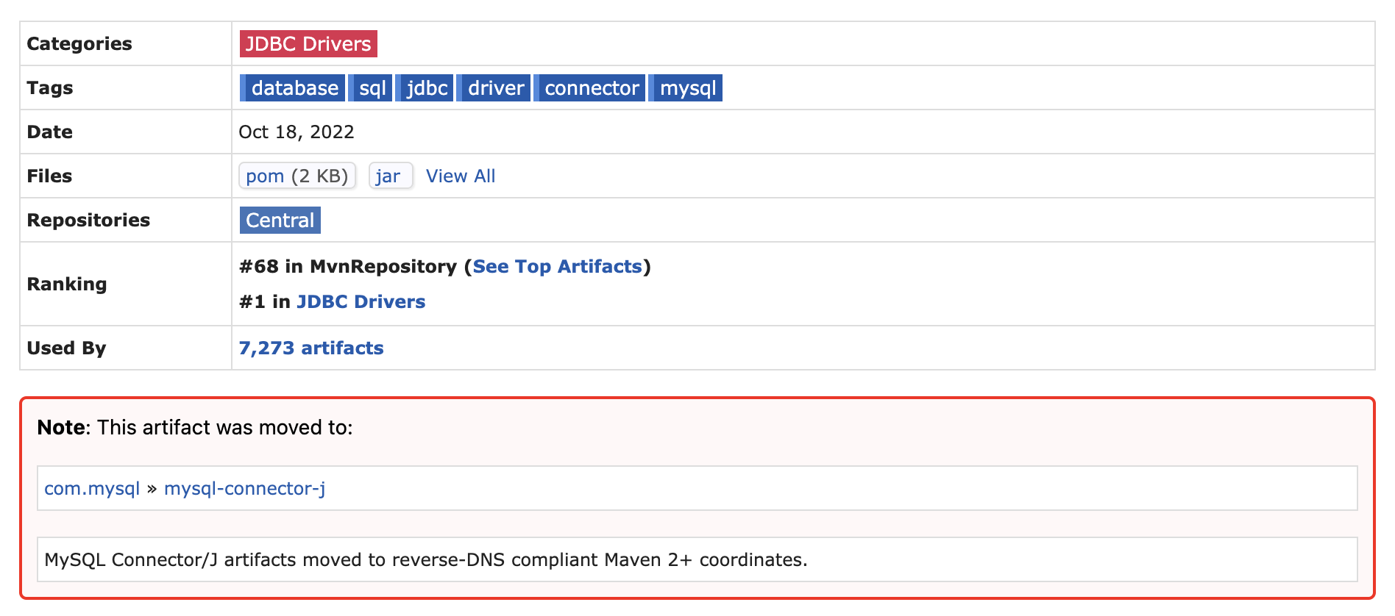Screen dimensions: 1395x616
Task: Open the View All files link
Action: [x=461, y=176]
